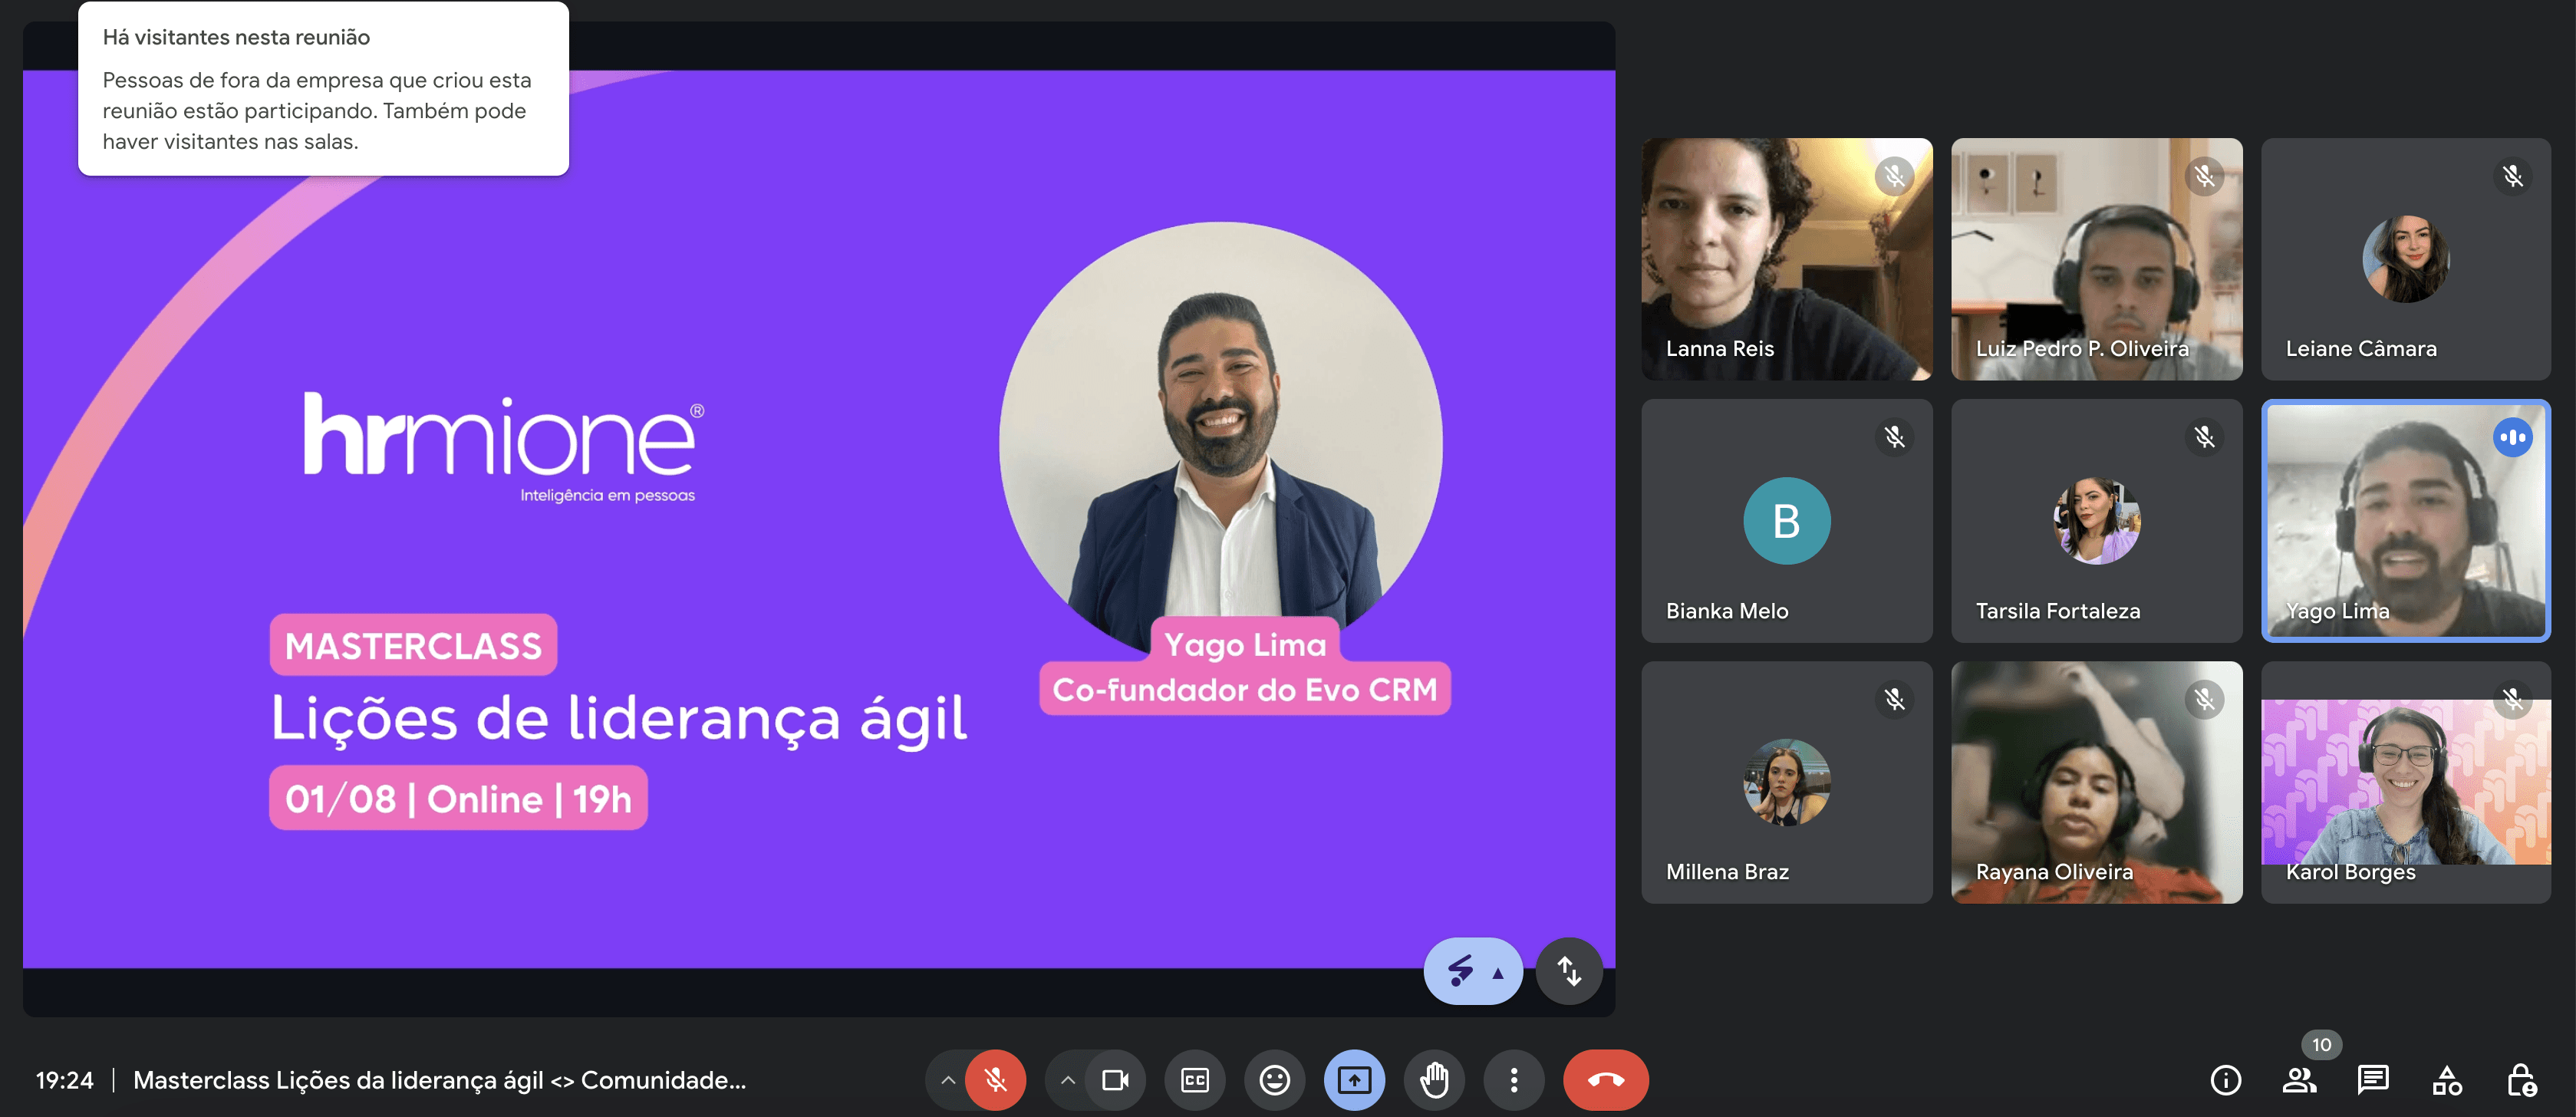
Task: Open the activities panel
Action: 2447,1080
